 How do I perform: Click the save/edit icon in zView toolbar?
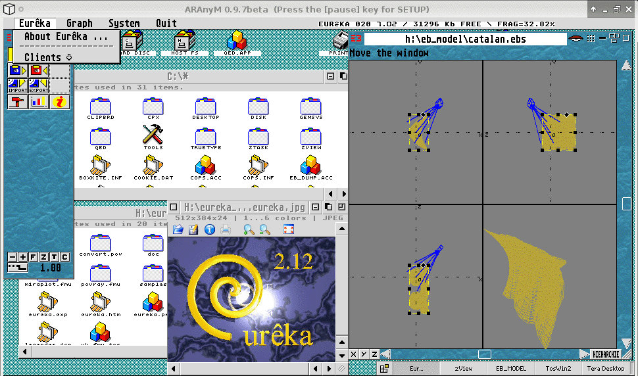pyautogui.click(x=193, y=229)
